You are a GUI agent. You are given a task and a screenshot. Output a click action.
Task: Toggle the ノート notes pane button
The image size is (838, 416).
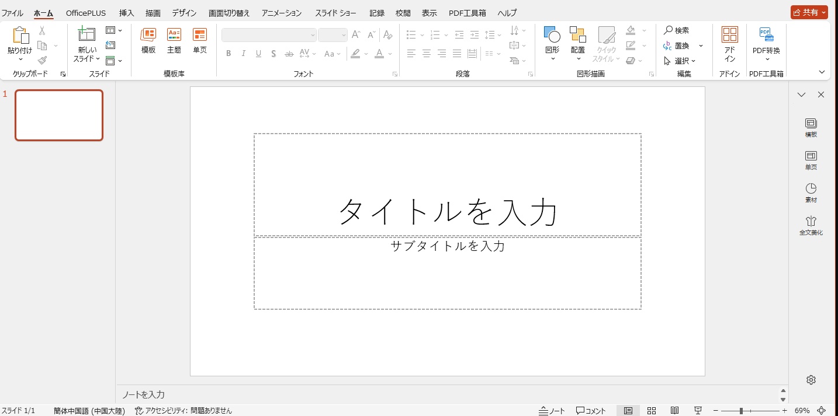[552, 411]
